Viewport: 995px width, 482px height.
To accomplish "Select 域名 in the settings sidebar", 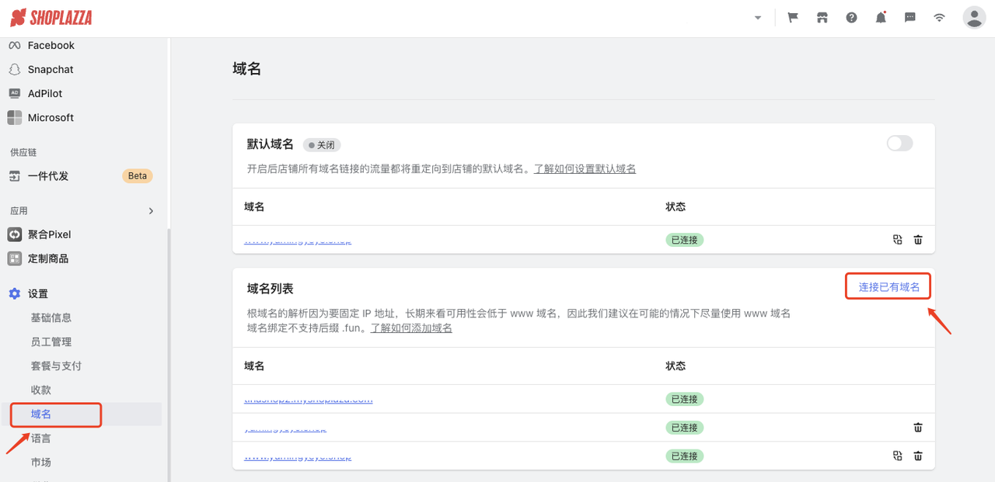I will pyautogui.click(x=43, y=414).
